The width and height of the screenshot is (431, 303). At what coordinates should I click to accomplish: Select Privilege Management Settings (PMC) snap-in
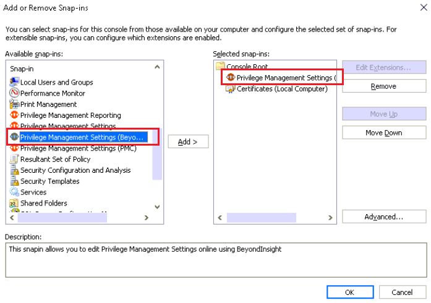pyautogui.click(x=79, y=148)
